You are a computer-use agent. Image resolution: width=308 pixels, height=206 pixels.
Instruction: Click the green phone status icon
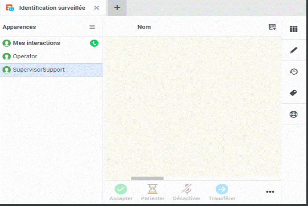[94, 43]
